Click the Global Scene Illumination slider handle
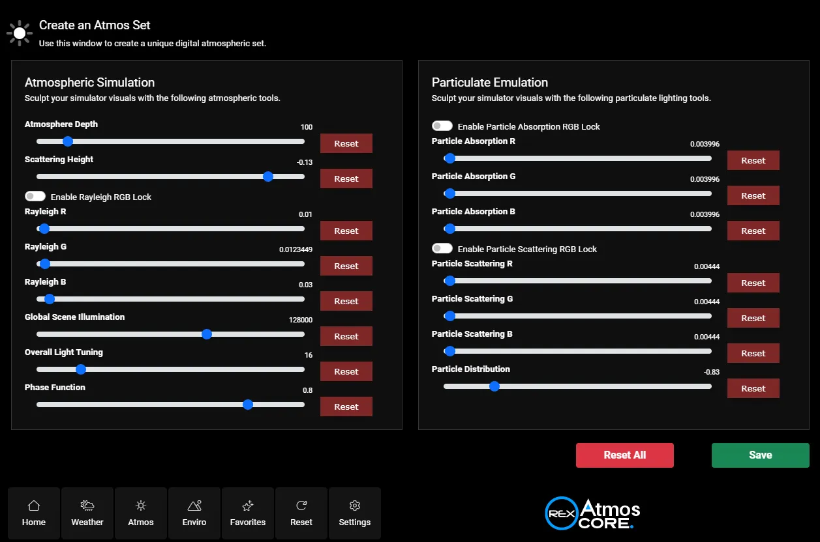 point(207,334)
